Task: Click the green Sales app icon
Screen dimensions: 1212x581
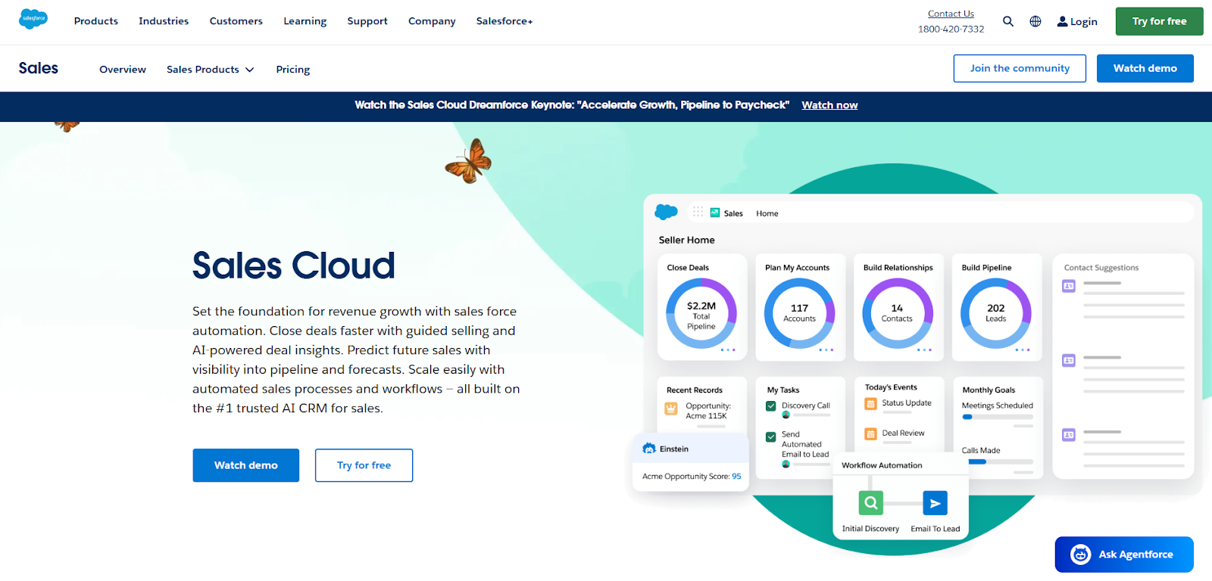Action: click(715, 213)
